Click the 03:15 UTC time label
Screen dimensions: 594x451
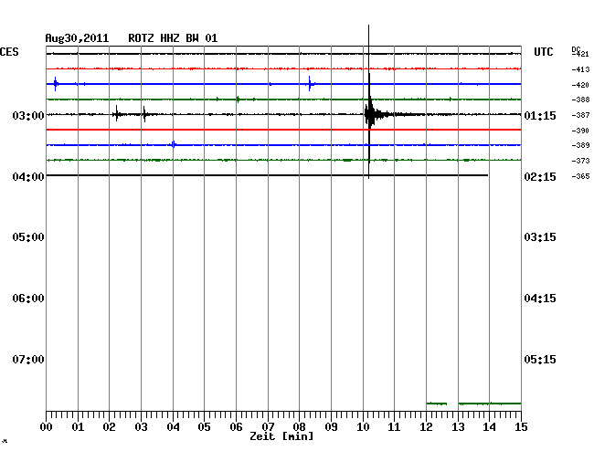540,237
